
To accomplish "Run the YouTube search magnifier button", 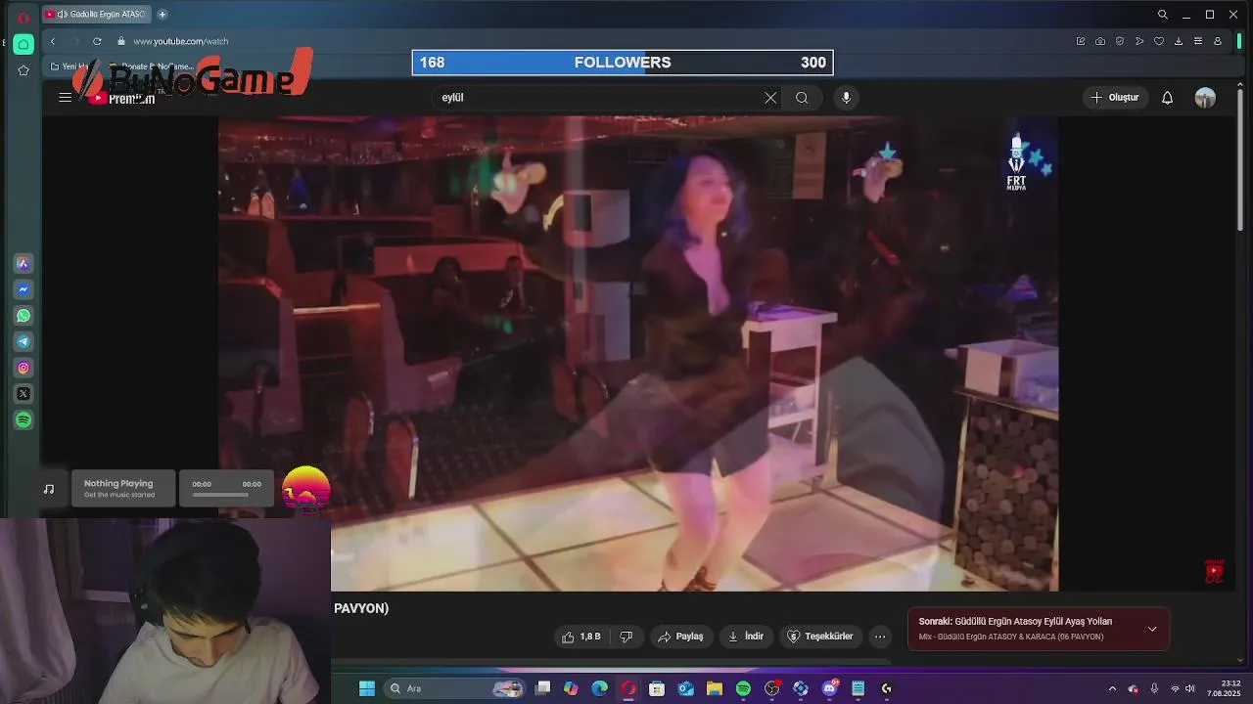I will tap(802, 98).
